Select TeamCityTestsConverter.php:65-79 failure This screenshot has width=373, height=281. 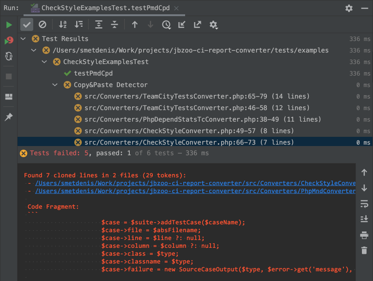(195, 96)
